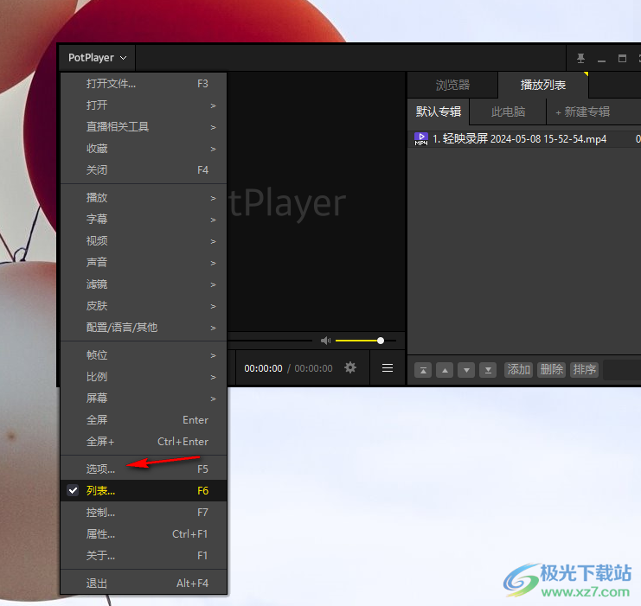
Task: Select the 默认专辑 album tab
Action: pyautogui.click(x=439, y=112)
